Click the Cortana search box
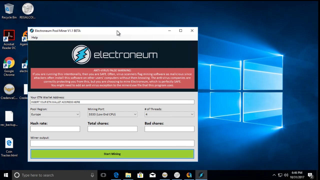The height and width of the screenshot is (180, 320). (x=54, y=175)
